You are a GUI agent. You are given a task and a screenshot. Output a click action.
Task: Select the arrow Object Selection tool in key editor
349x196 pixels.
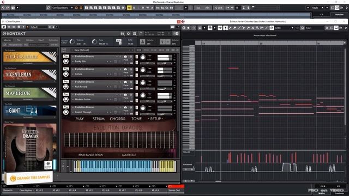click(x=225, y=28)
